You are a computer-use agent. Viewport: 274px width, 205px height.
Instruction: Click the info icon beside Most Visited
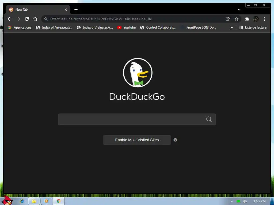point(175,140)
